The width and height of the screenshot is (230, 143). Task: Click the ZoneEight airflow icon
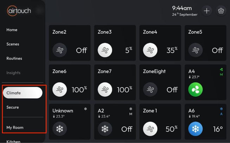click(x=150, y=90)
